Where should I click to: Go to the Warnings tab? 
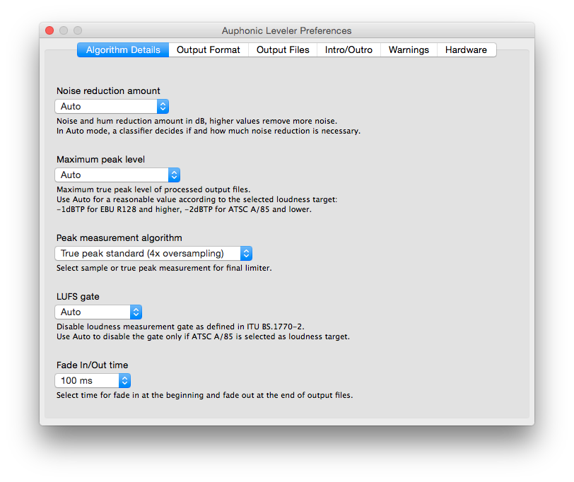click(x=409, y=49)
